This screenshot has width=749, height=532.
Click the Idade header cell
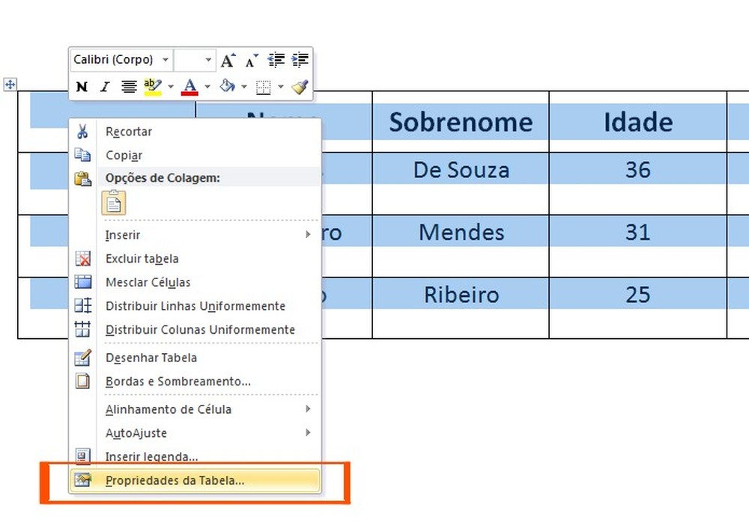click(638, 122)
